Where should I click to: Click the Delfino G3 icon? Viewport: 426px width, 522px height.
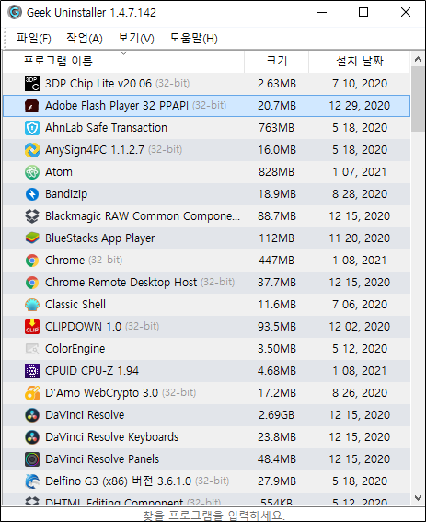click(x=32, y=481)
